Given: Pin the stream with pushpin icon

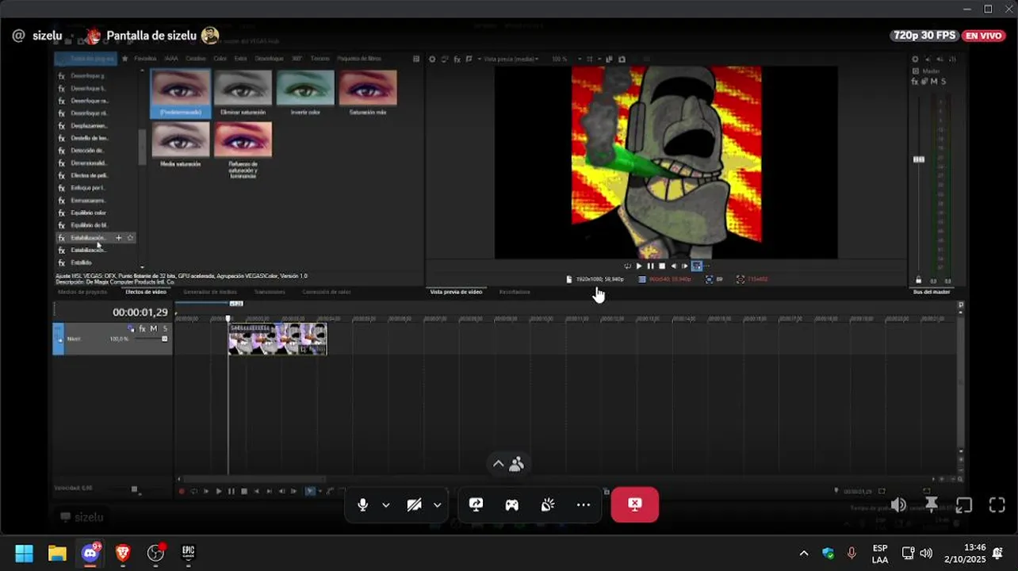Looking at the screenshot, I should (932, 504).
